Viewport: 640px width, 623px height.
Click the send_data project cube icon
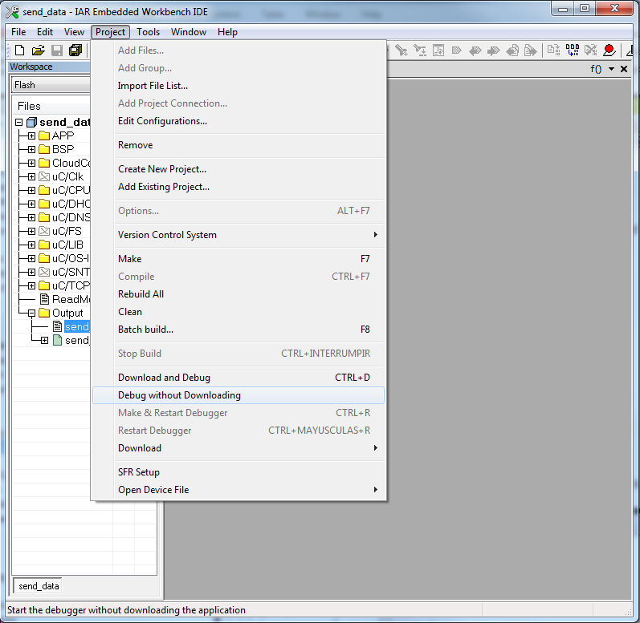point(31,123)
